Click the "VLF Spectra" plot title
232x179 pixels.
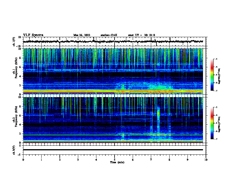click(33, 35)
